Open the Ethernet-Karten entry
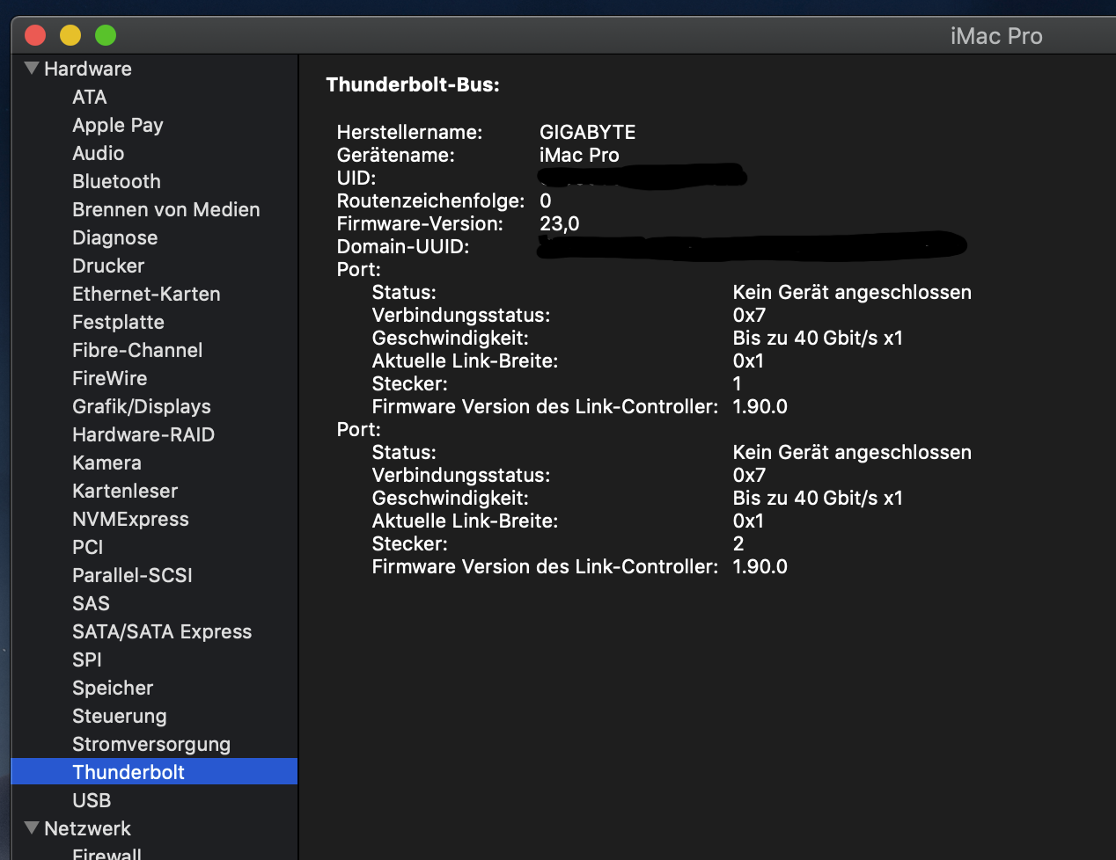Image resolution: width=1116 pixels, height=860 pixels. pyautogui.click(x=146, y=294)
